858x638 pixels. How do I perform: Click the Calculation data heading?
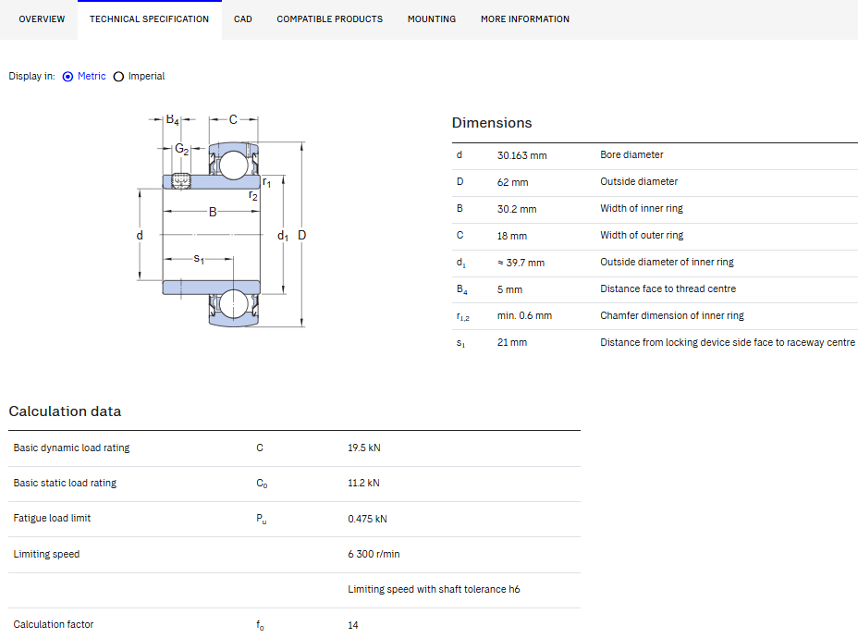click(65, 411)
